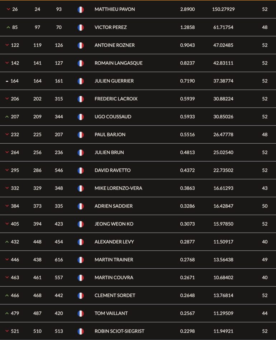Click the French flag next to Mike Lorenzo-Vera
Screen dimensions: 276x340
click(81, 188)
